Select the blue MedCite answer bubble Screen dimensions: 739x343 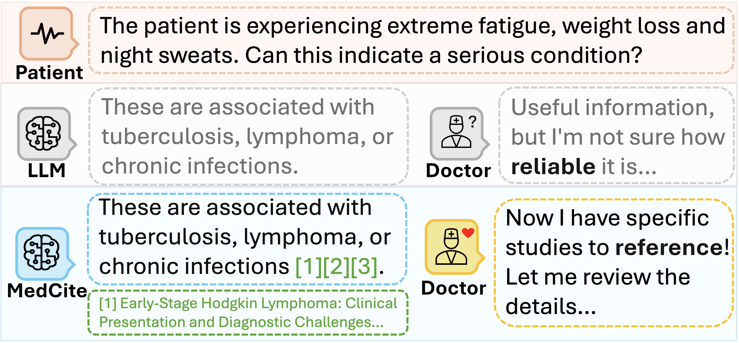(x=247, y=239)
